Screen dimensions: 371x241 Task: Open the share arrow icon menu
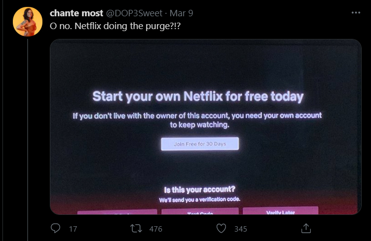click(x=306, y=228)
